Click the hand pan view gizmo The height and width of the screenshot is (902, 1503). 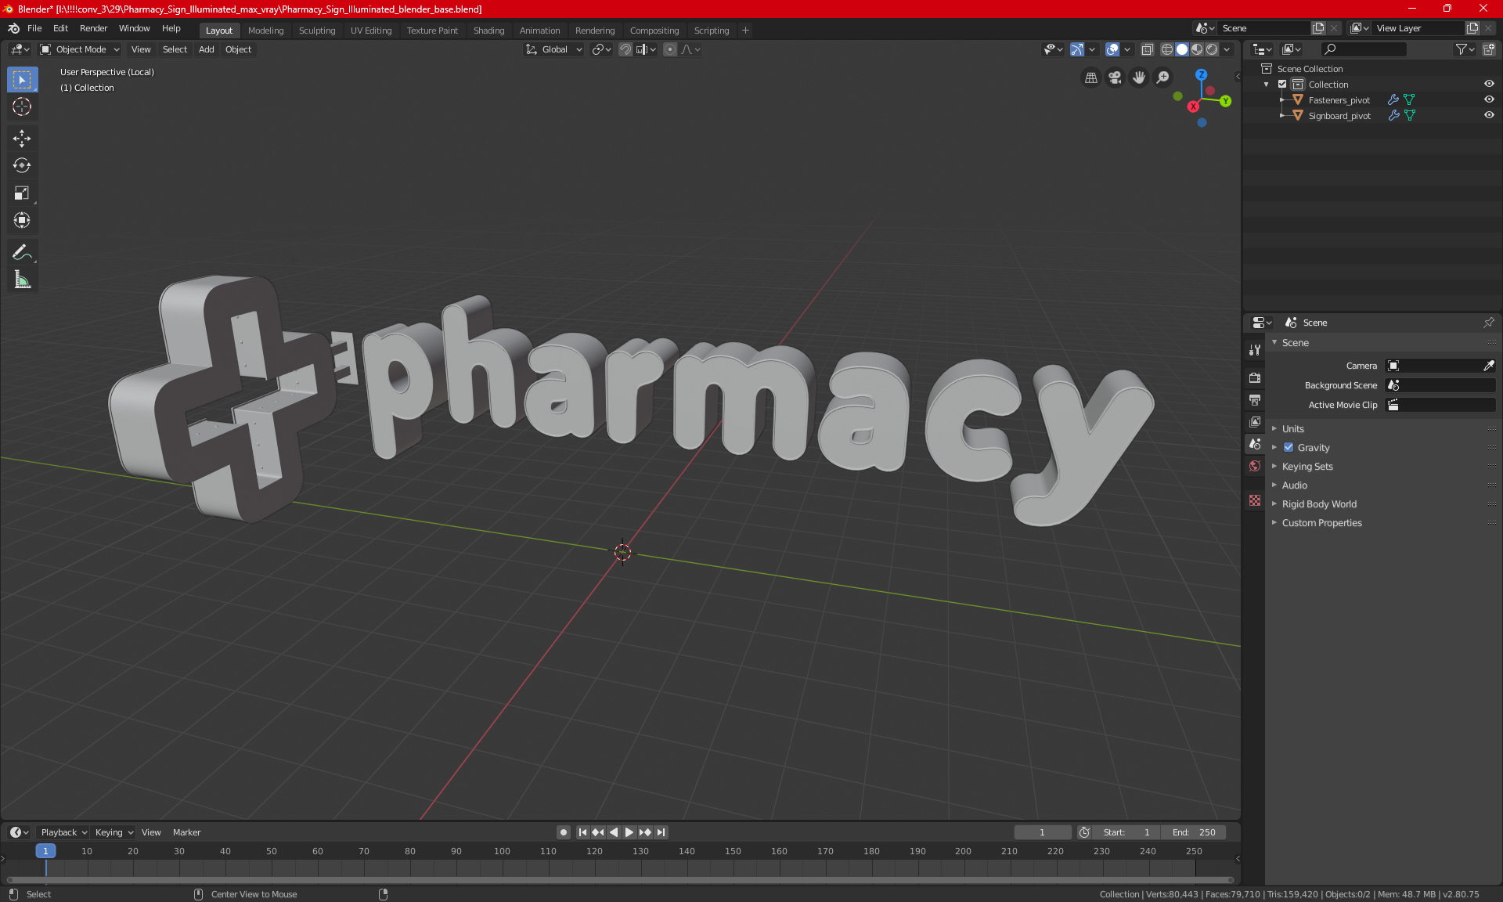click(x=1139, y=78)
